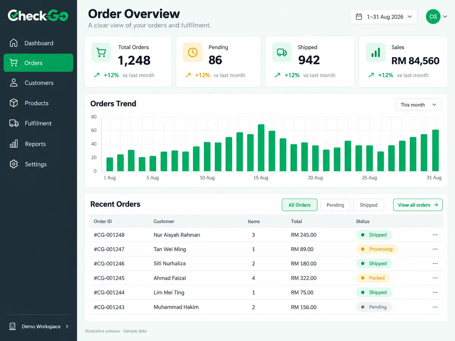Screen dimensions: 455x341
Task: Click the first chart bar at 1 Aug
Action: click(x=110, y=164)
